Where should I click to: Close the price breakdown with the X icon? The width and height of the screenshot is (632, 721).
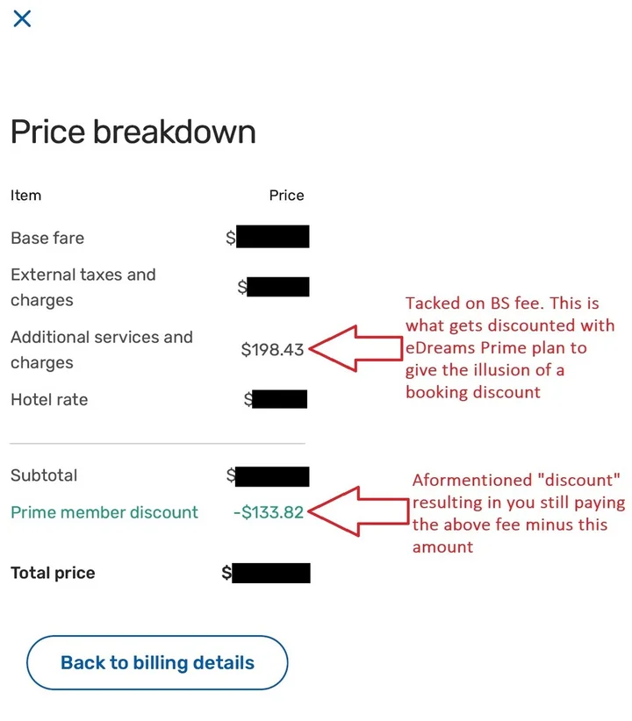(x=22, y=18)
